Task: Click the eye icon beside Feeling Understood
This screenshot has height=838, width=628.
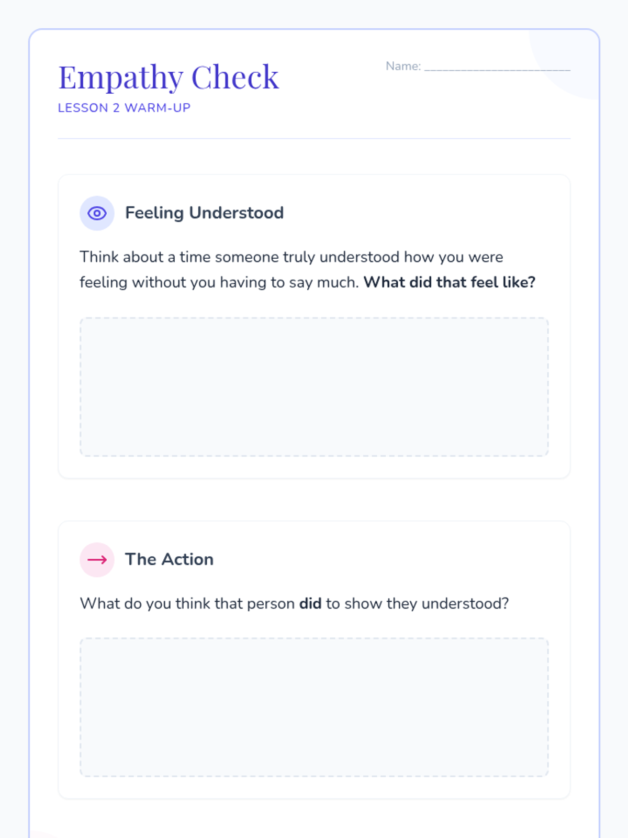Action: point(97,213)
